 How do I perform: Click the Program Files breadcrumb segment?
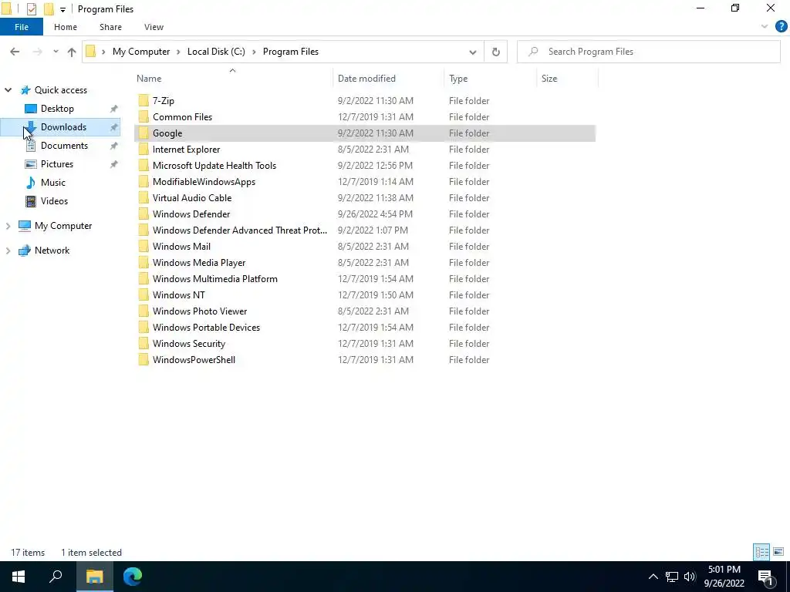(x=291, y=52)
